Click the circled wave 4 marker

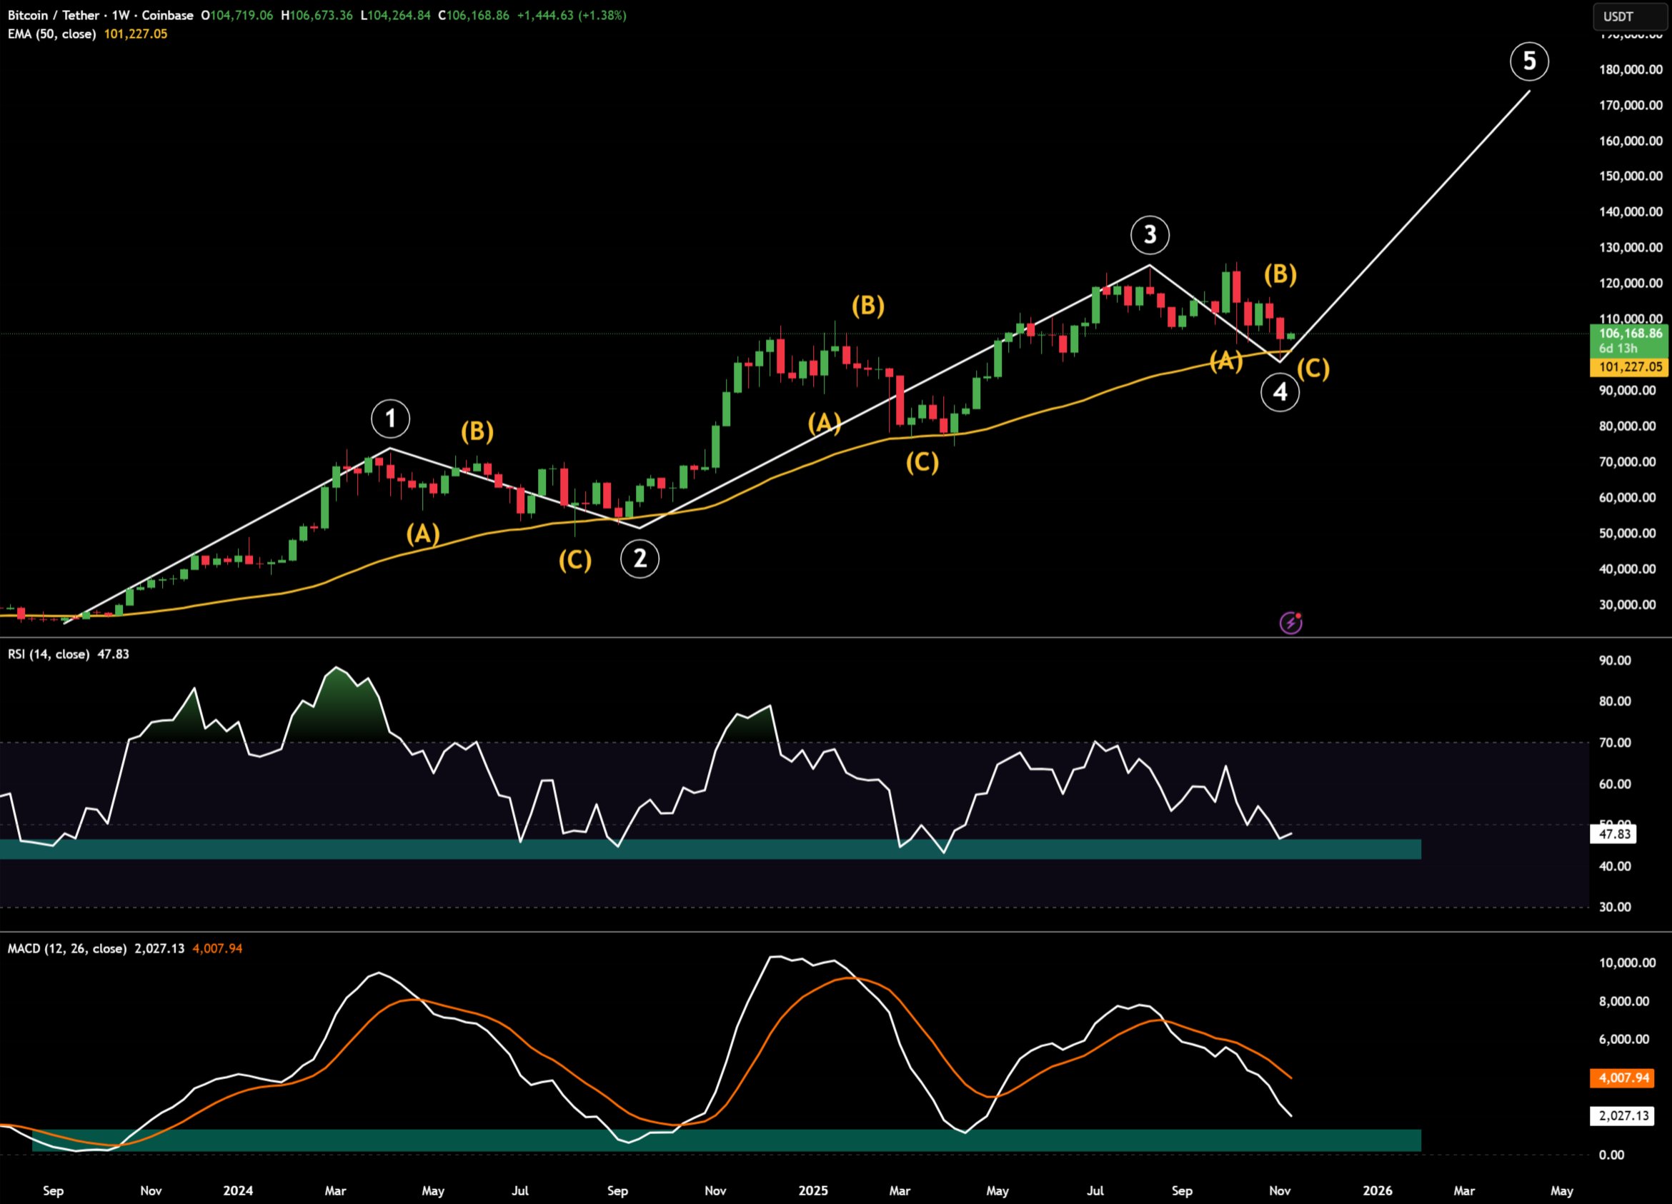click(x=1280, y=392)
